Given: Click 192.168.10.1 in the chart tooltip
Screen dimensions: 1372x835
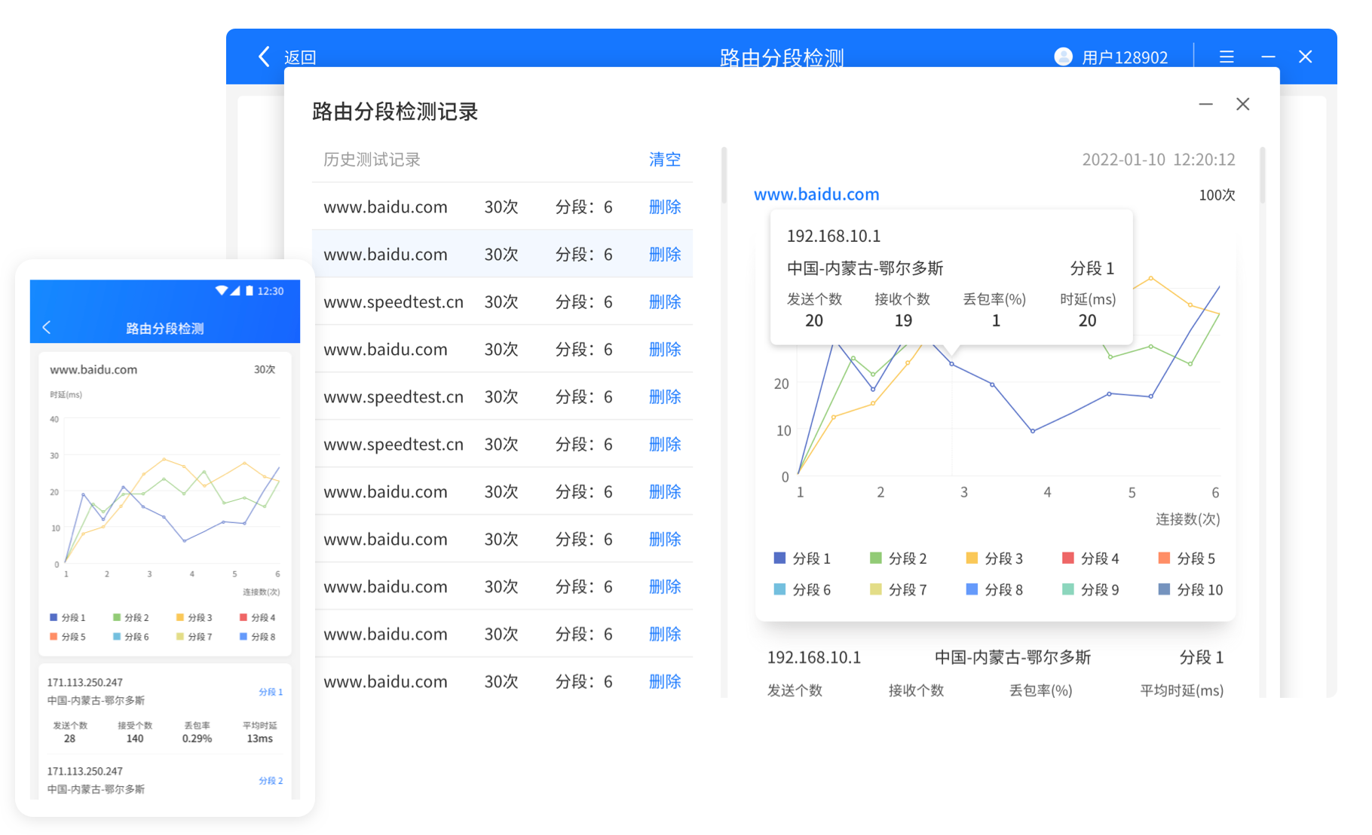Looking at the screenshot, I should pos(834,236).
